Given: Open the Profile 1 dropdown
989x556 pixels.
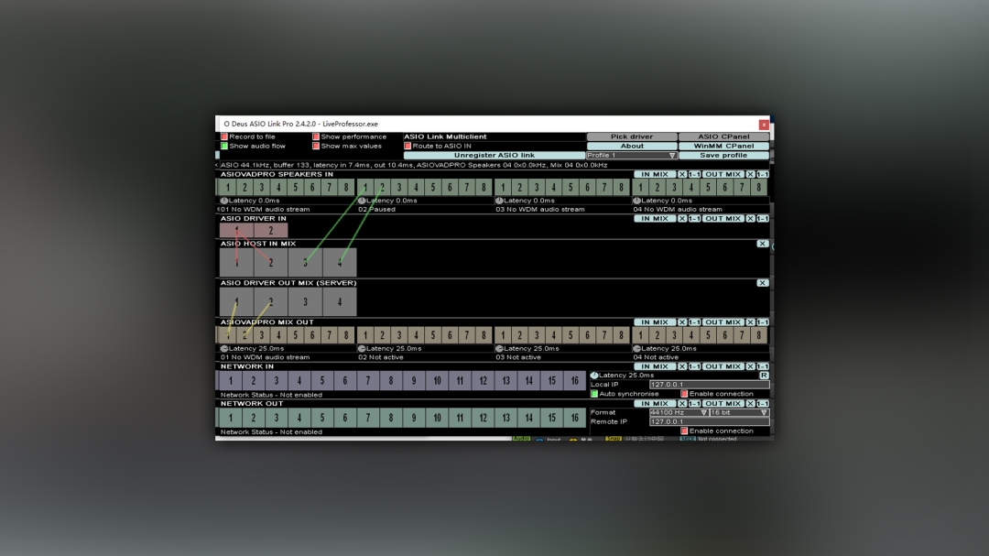Looking at the screenshot, I should [631, 155].
